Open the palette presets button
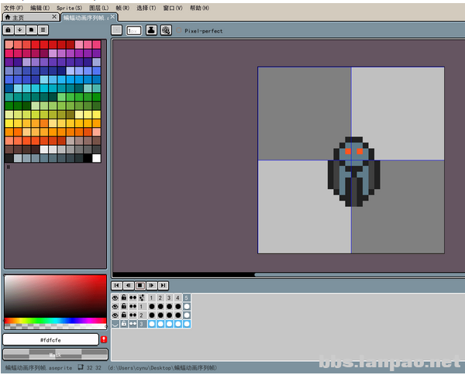 [x=32, y=30]
